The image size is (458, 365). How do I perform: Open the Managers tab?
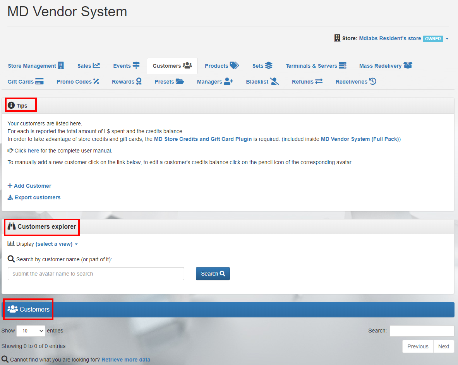[215, 81]
